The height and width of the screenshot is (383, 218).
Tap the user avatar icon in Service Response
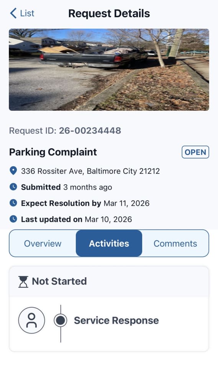point(32,320)
